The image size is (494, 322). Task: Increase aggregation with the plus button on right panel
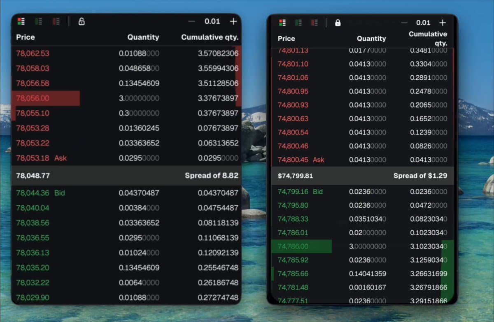pos(443,23)
